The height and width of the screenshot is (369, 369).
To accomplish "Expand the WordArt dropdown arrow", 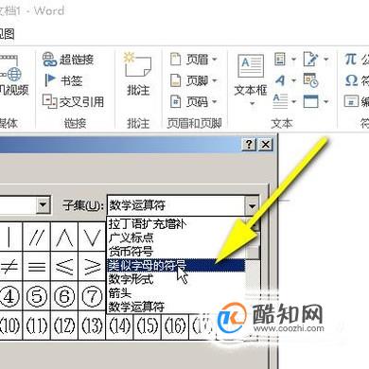I will [x=293, y=80].
